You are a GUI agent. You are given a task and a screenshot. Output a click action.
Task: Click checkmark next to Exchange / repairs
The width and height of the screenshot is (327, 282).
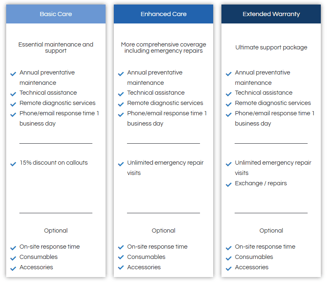click(x=228, y=184)
